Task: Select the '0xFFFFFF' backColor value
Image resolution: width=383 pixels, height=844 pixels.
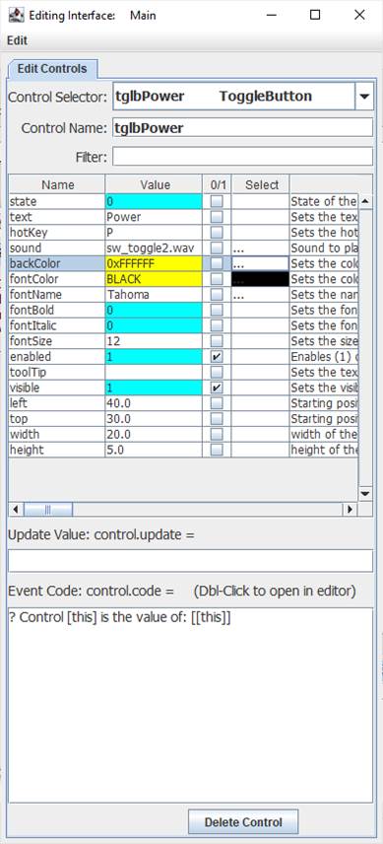Action: (154, 264)
